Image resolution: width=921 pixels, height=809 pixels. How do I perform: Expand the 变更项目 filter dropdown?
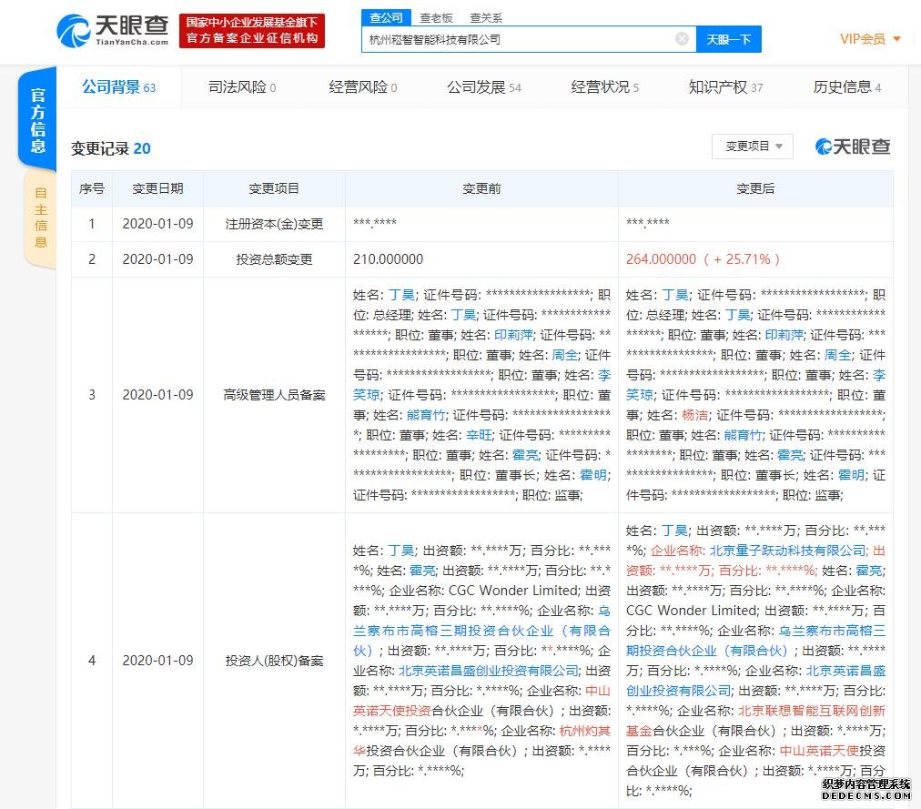coord(753,147)
